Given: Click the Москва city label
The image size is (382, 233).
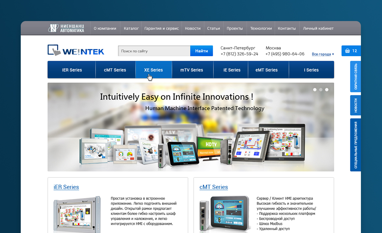Looking at the screenshot, I should click(x=273, y=48).
